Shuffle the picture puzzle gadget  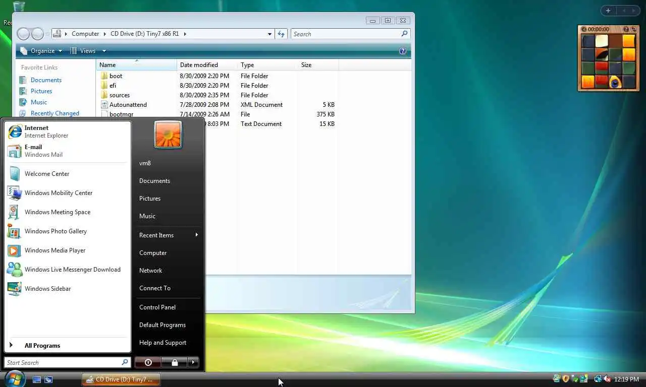(x=633, y=29)
